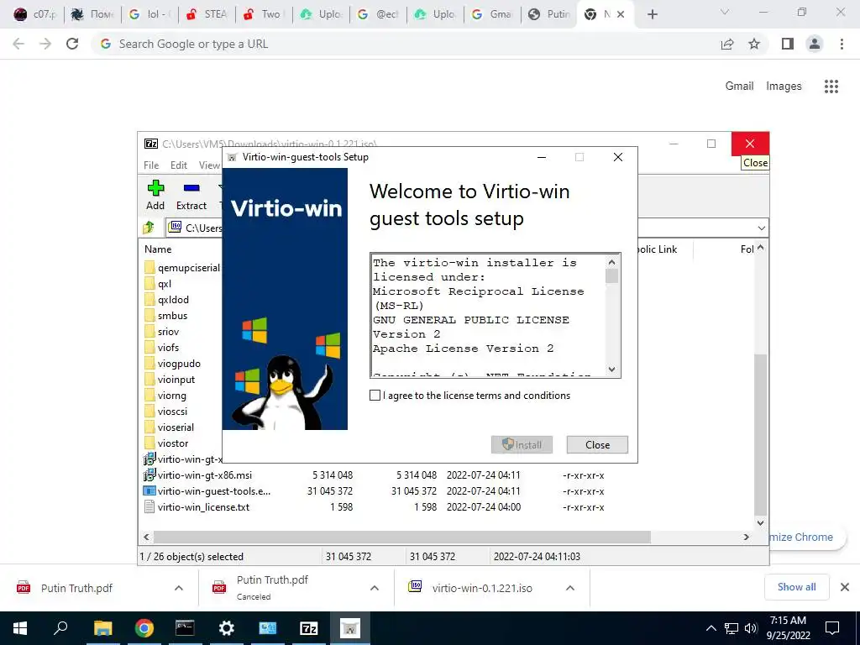
Task: Open 7-Zip from the taskbar
Action: [x=308, y=628]
